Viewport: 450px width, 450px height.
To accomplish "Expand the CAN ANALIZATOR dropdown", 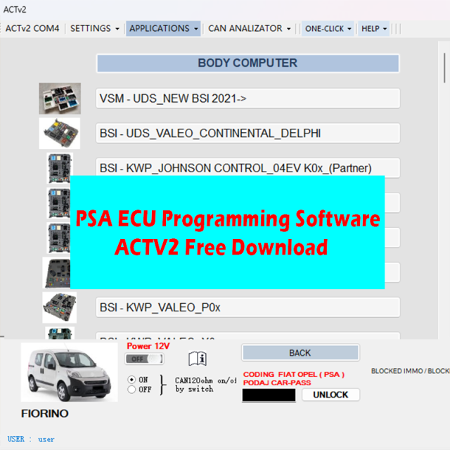I will click(250, 29).
